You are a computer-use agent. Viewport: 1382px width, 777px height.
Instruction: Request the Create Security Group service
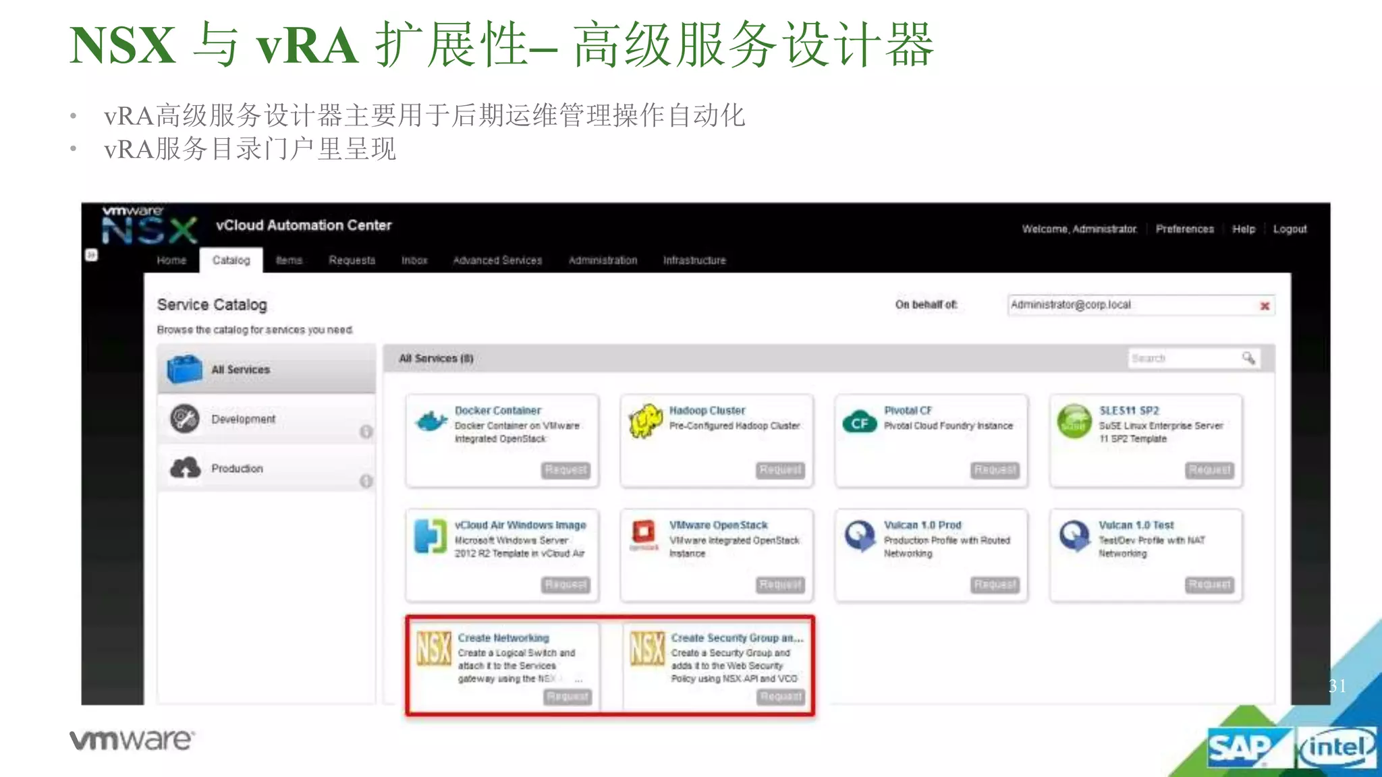(781, 697)
